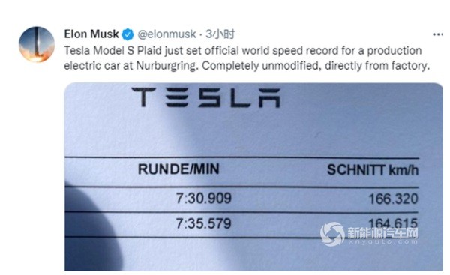450x275 pixels.
Task: Click the 新能源汽车网 watermark text
Action: pyautogui.click(x=382, y=232)
